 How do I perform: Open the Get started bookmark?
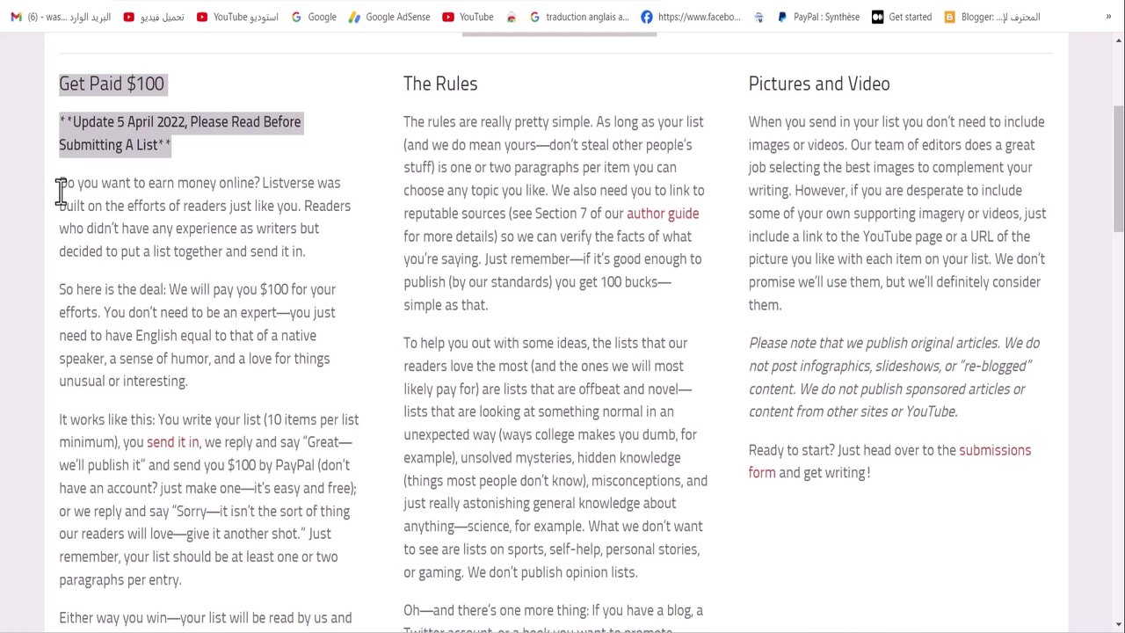point(902,17)
